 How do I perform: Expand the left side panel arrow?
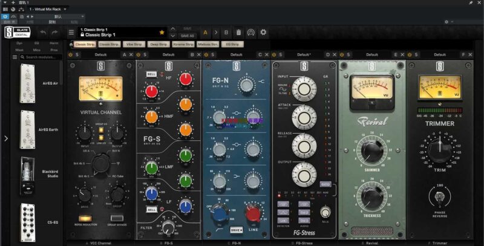click(6, 138)
